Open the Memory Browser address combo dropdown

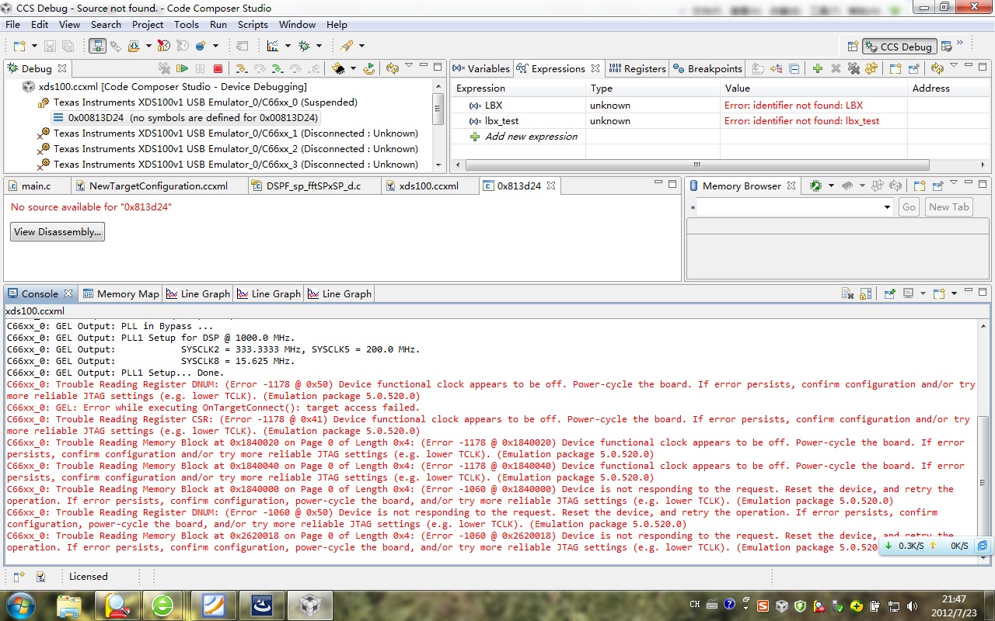point(887,207)
